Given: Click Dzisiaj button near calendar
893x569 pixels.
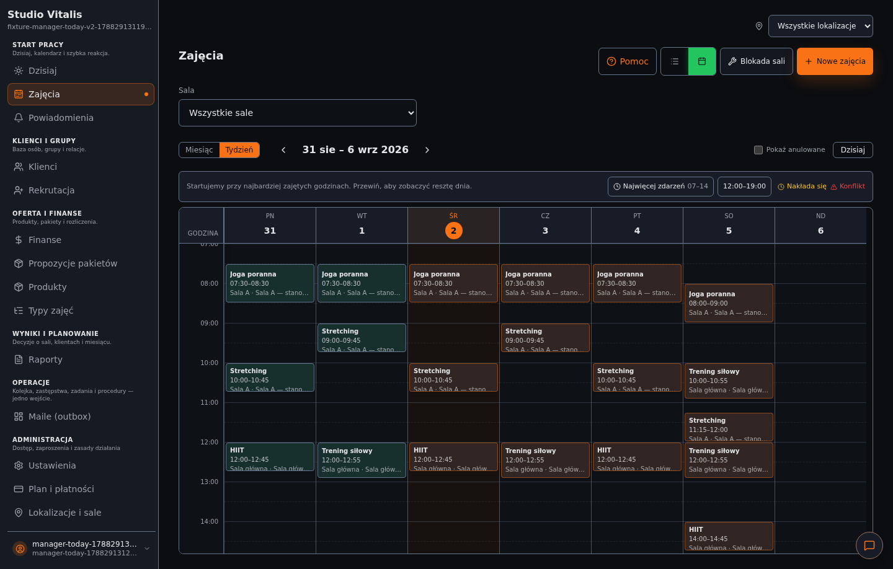Looking at the screenshot, I should (853, 150).
